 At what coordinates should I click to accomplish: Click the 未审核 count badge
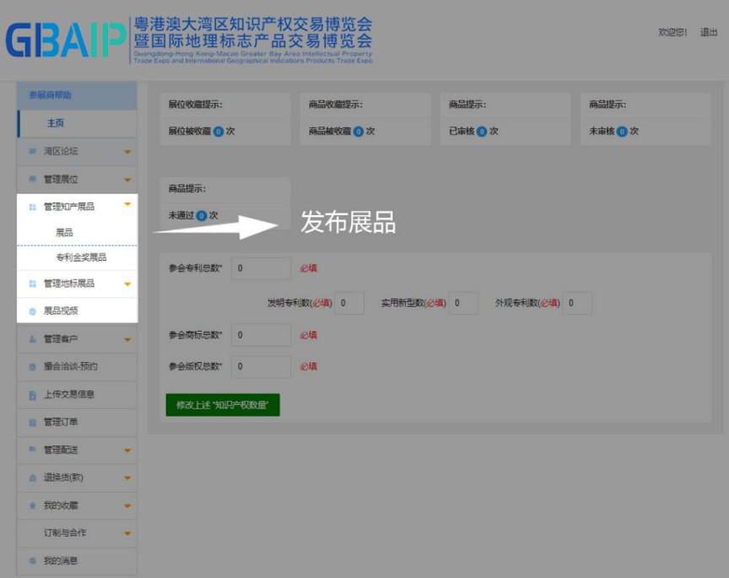click(x=622, y=132)
